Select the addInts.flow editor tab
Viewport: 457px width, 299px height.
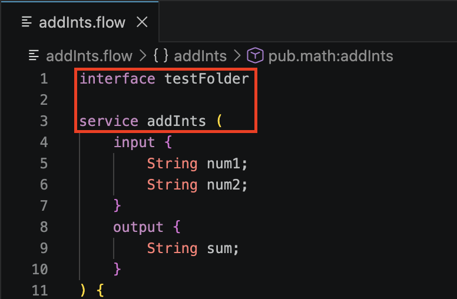tap(80, 22)
